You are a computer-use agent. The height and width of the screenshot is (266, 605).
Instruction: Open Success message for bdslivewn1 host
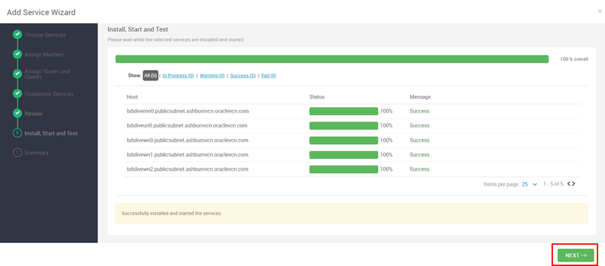coord(419,155)
